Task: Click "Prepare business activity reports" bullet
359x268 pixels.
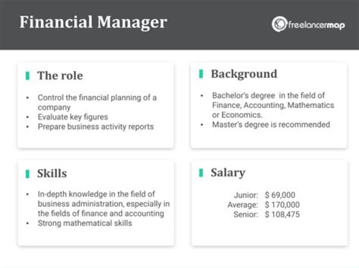Action: click(96, 126)
